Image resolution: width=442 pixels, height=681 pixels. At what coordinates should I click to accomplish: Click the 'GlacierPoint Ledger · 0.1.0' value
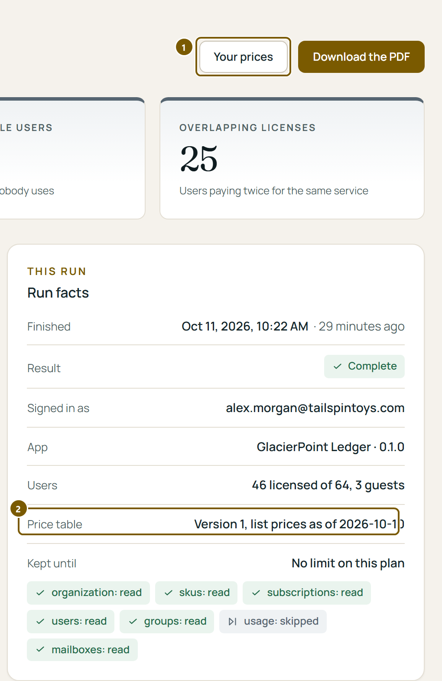tap(331, 447)
